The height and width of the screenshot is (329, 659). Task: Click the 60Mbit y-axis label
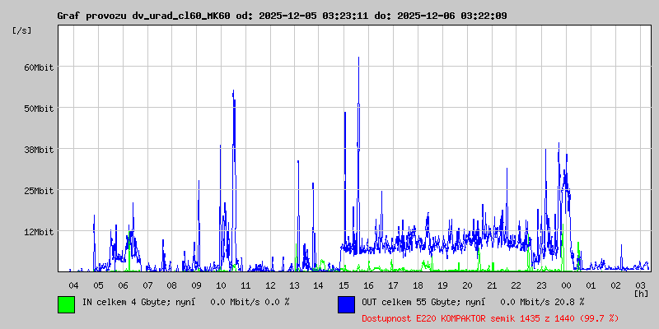click(x=39, y=67)
